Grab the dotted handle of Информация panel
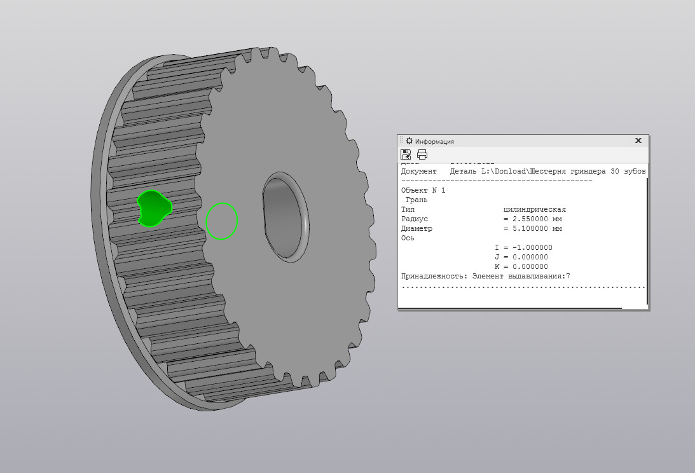This screenshot has width=695, height=473. tap(402, 141)
